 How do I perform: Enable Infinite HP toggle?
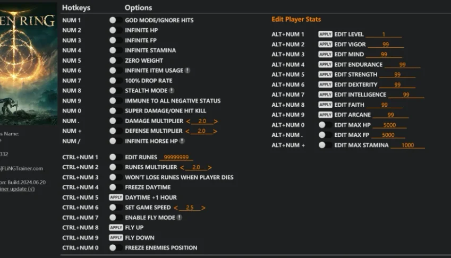click(x=116, y=30)
